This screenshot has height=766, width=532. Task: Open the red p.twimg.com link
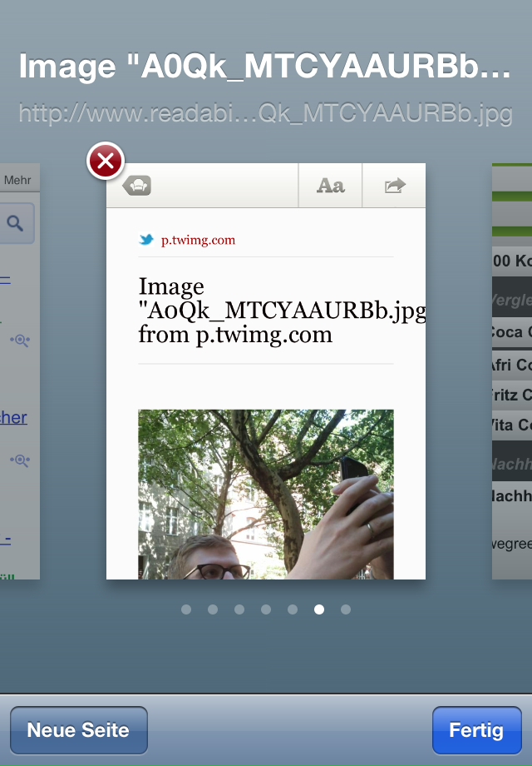point(198,240)
